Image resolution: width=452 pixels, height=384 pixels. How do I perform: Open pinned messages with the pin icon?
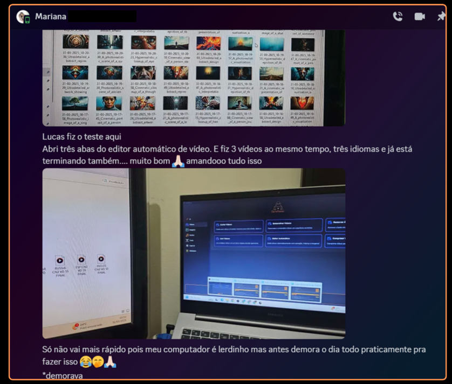[x=441, y=16]
